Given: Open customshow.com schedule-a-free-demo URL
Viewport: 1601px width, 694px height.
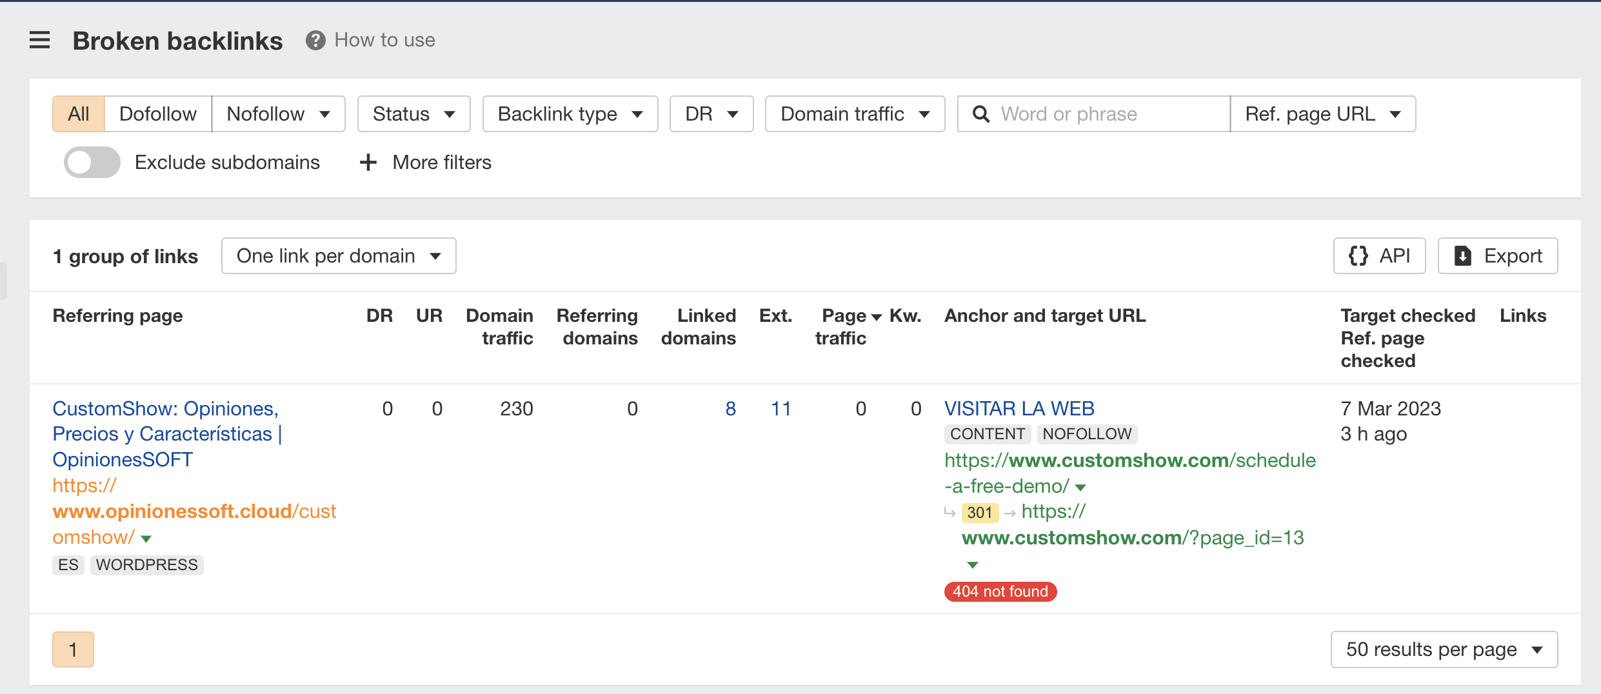Looking at the screenshot, I should pos(1129,473).
